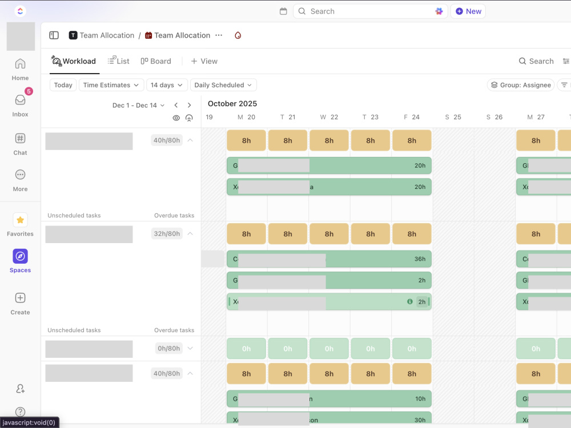The width and height of the screenshot is (571, 428).
Task: Click the F 24 date column header
Action: pos(412,117)
